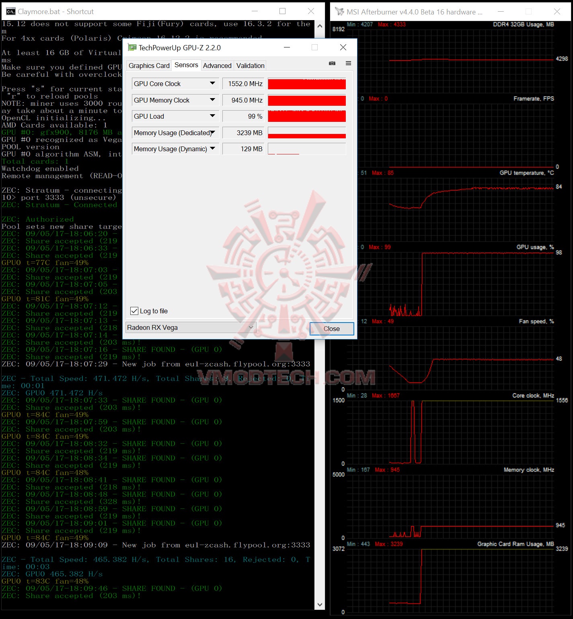Click the 'GPU usage, %' graph label
The width and height of the screenshot is (573, 619).
click(x=535, y=247)
